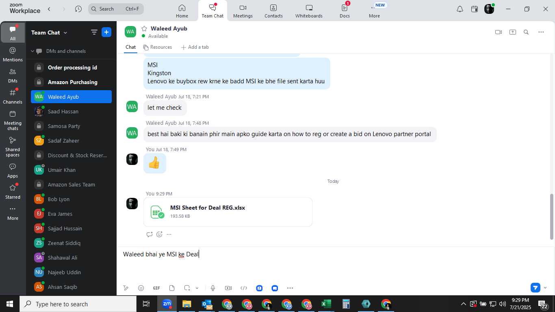Open Mentions in the left sidebar
This screenshot has height=312, width=555.
pyautogui.click(x=13, y=54)
